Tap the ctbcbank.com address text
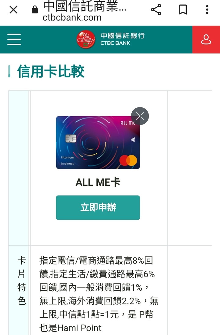This screenshot has width=220, height=335. (x=72, y=18)
